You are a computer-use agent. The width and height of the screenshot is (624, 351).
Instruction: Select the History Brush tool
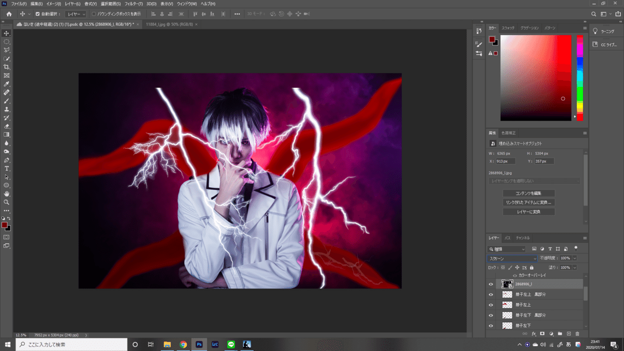click(x=7, y=118)
